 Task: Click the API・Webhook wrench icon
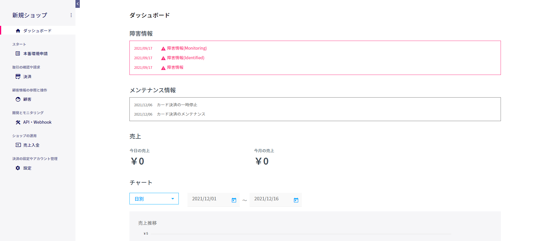point(18,122)
